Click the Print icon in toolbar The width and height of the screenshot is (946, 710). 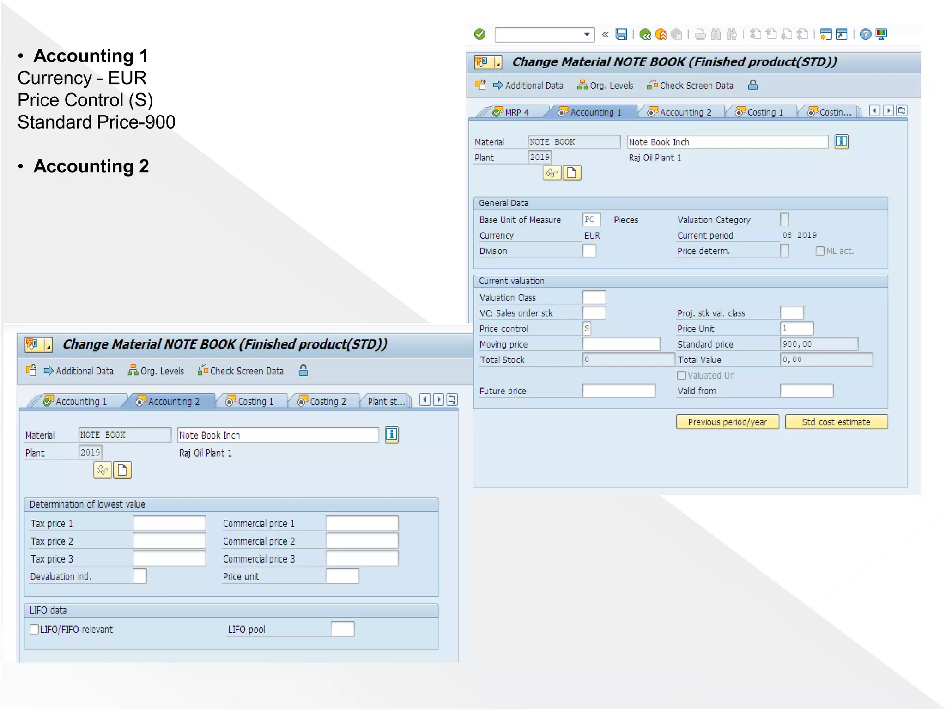700,34
